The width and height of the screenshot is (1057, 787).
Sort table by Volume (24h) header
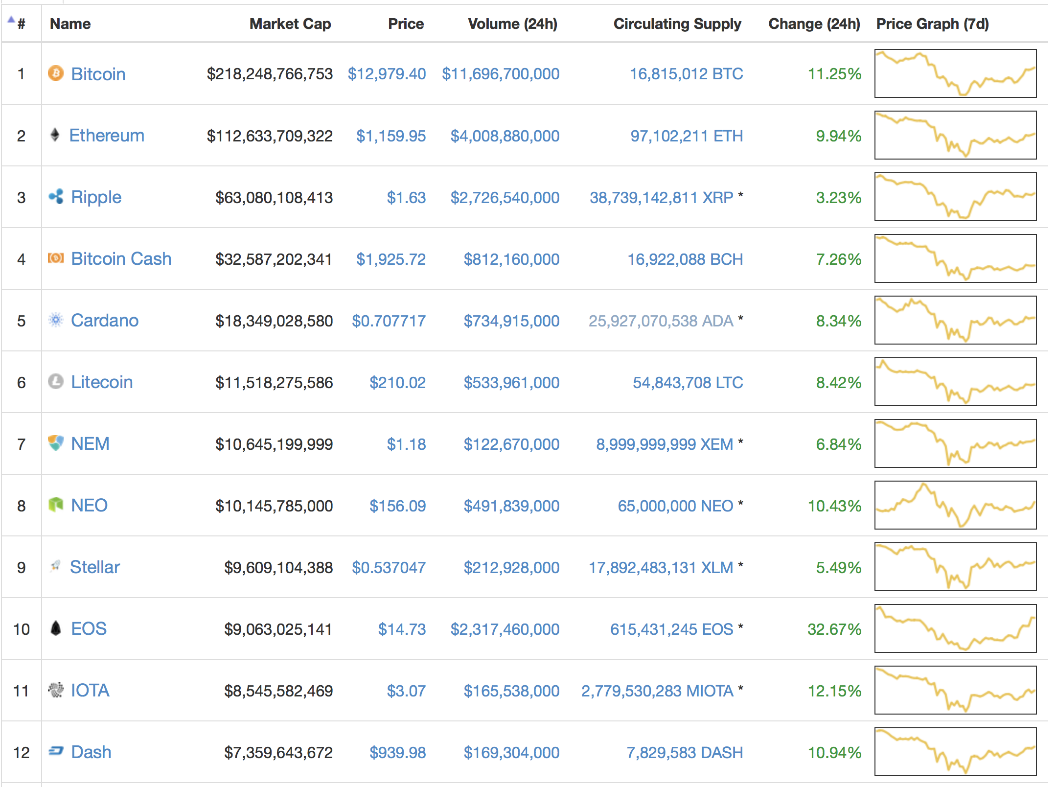click(x=512, y=23)
